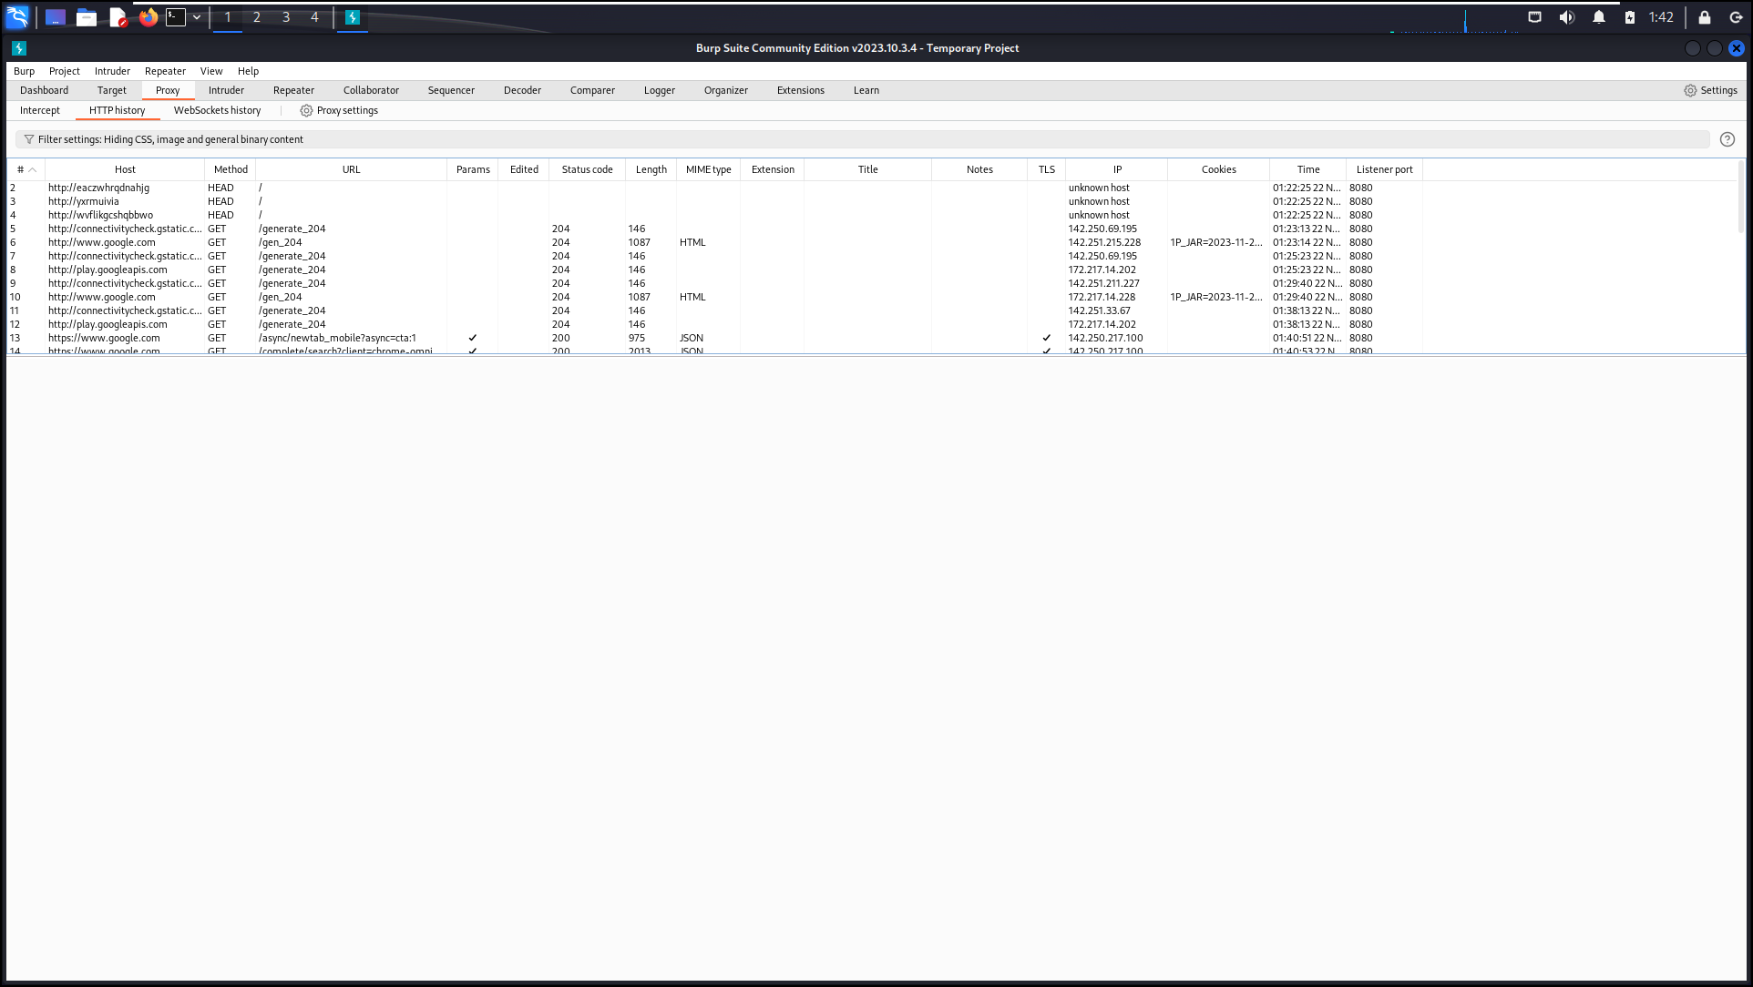
Task: Switch to the Comparer tab
Action: [x=592, y=90]
